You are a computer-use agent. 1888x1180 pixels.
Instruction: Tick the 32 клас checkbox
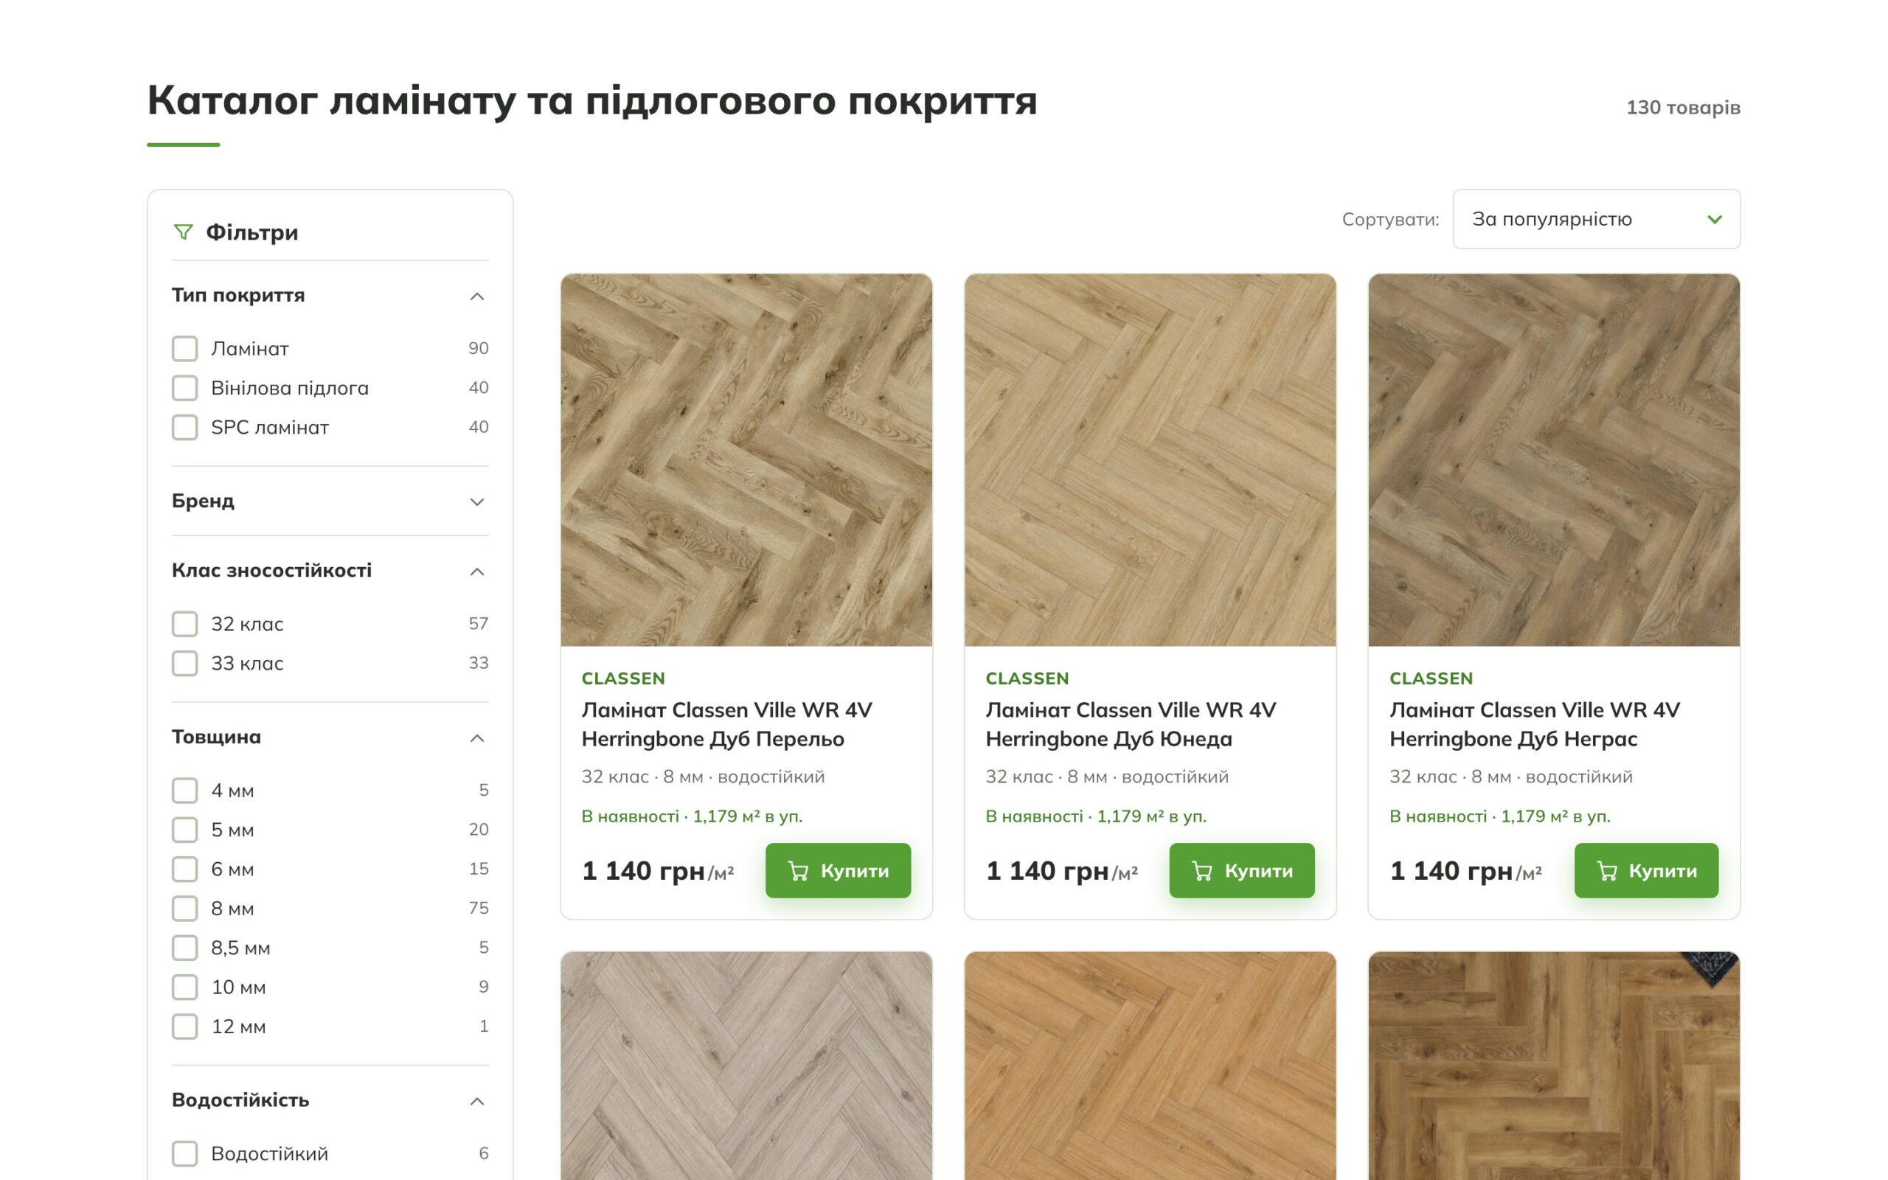[x=185, y=624]
